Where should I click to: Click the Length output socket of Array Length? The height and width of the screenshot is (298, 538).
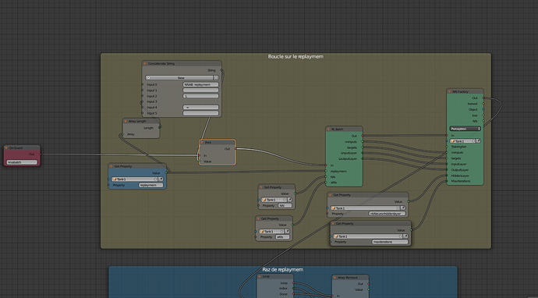point(160,128)
